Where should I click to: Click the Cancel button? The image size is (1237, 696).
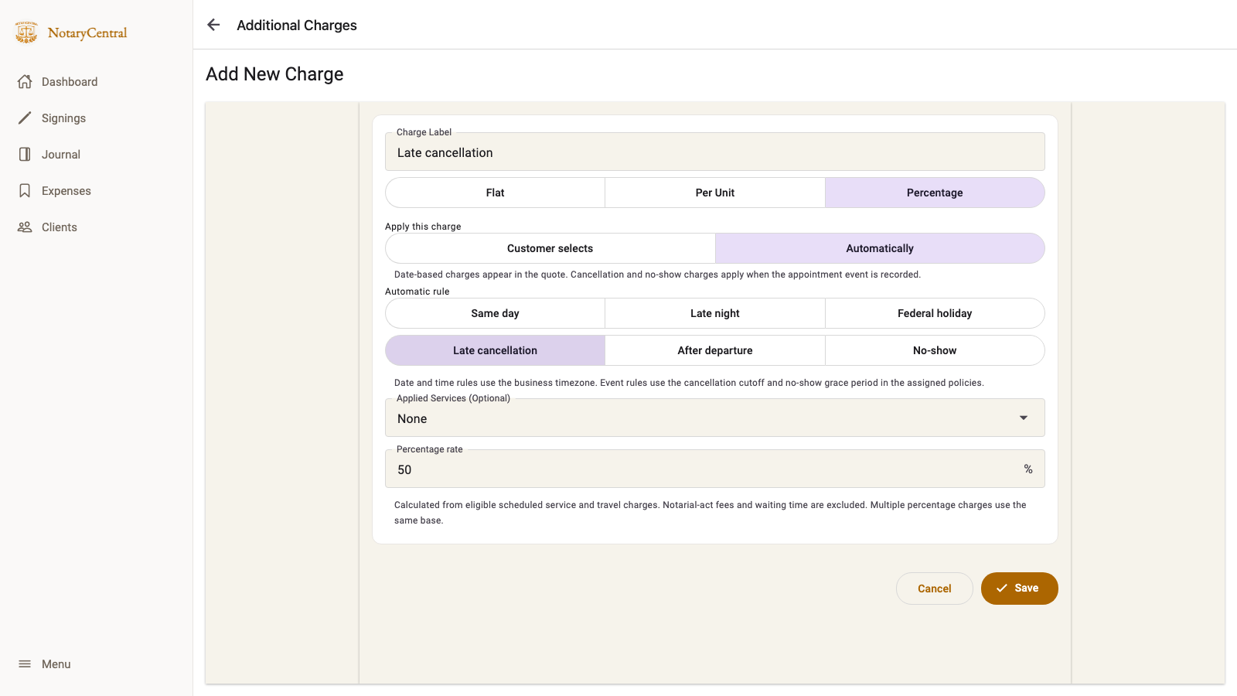coord(934,589)
